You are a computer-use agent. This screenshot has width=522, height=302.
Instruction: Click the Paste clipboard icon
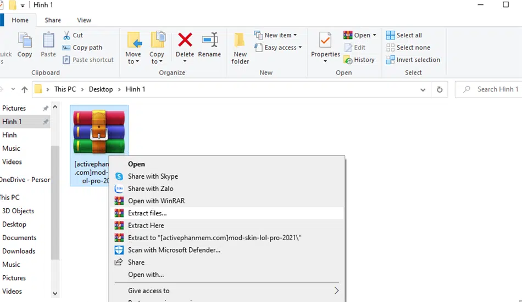coord(48,42)
